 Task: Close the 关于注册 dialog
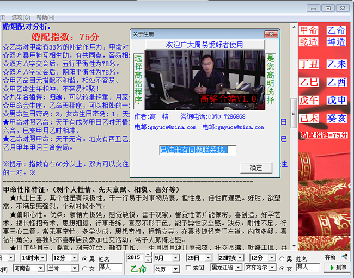pos(273,34)
